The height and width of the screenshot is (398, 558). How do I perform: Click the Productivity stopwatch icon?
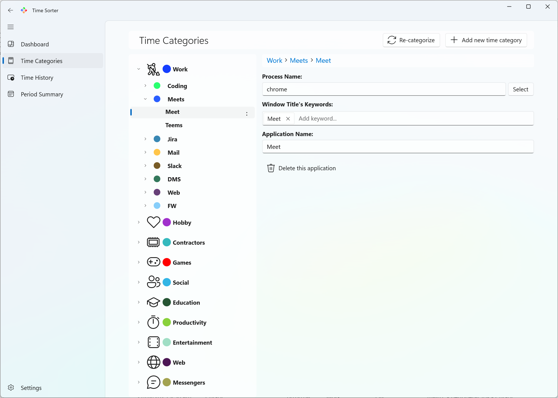[153, 322]
